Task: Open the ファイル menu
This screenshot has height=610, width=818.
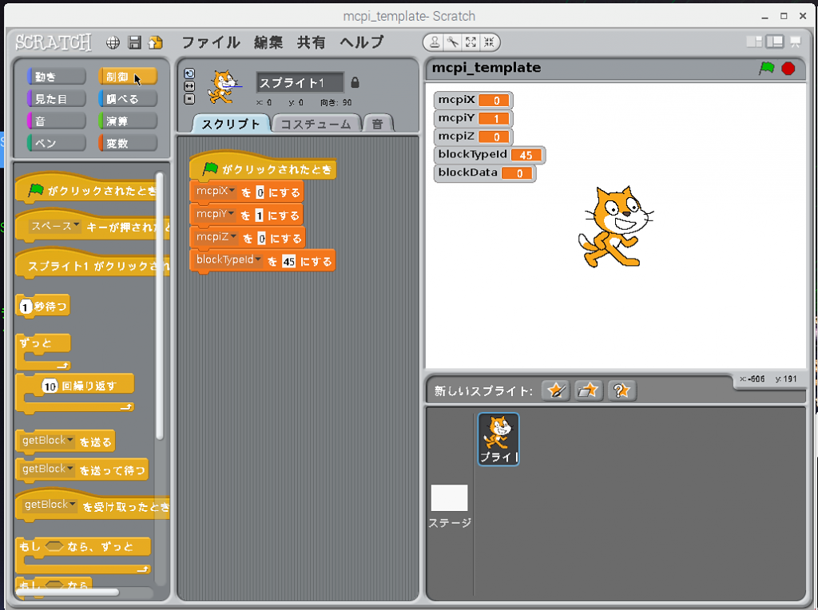Action: coord(211,42)
